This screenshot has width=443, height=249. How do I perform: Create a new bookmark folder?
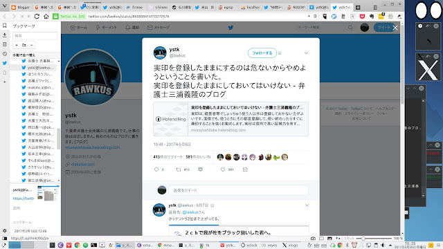[24, 45]
